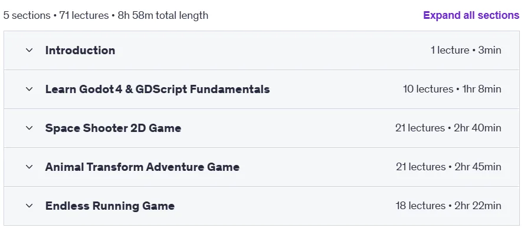
Task: Click the 18 lectures count text
Action: point(420,206)
